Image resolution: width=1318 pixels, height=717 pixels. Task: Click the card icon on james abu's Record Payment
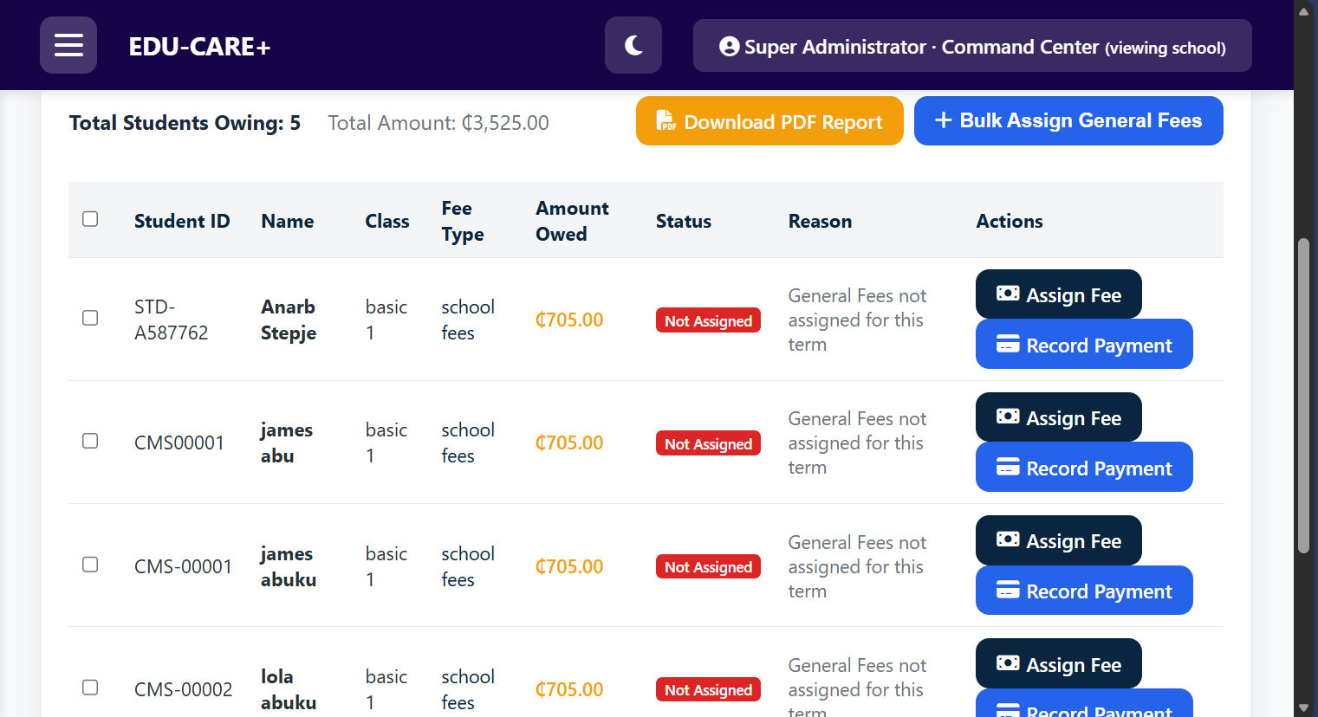point(1008,468)
